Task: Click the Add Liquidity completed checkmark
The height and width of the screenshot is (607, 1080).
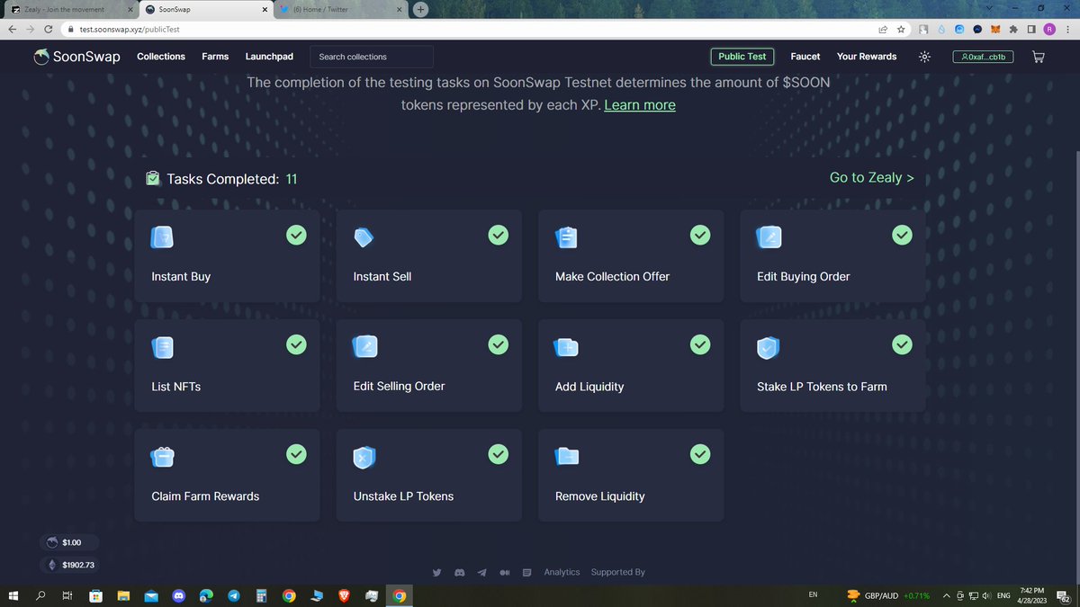Action: click(x=699, y=344)
